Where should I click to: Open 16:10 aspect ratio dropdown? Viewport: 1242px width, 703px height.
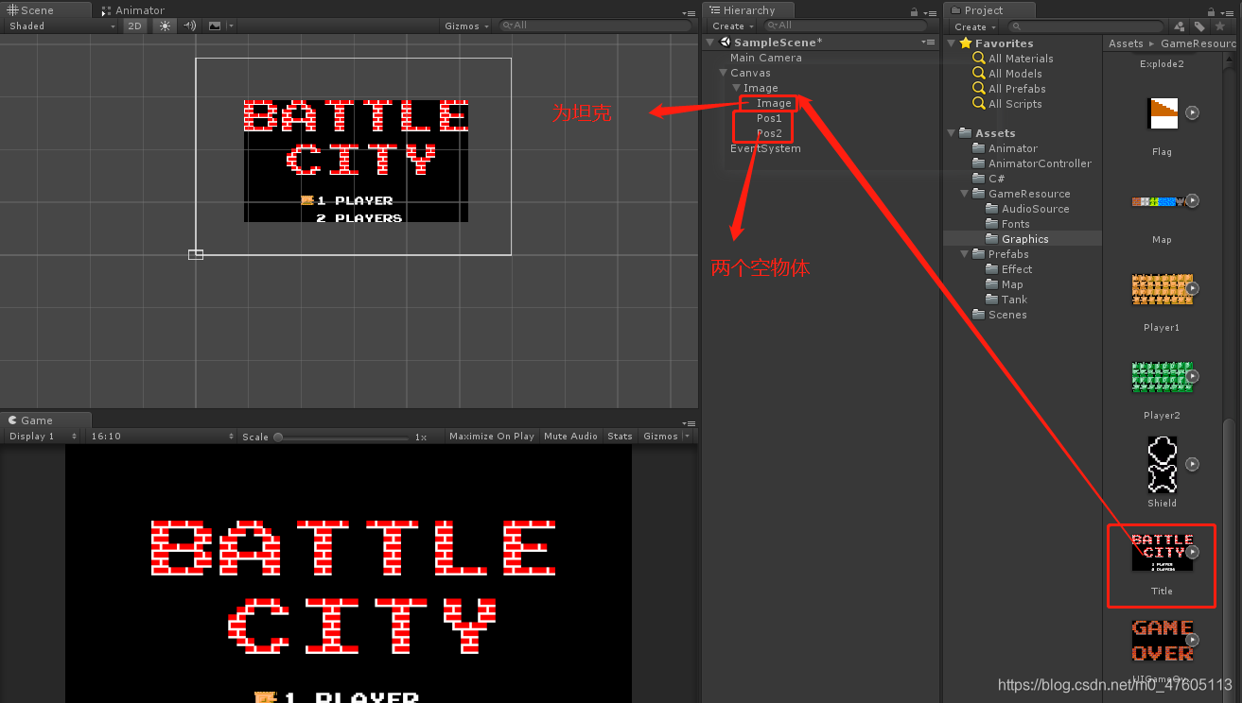tap(162, 437)
